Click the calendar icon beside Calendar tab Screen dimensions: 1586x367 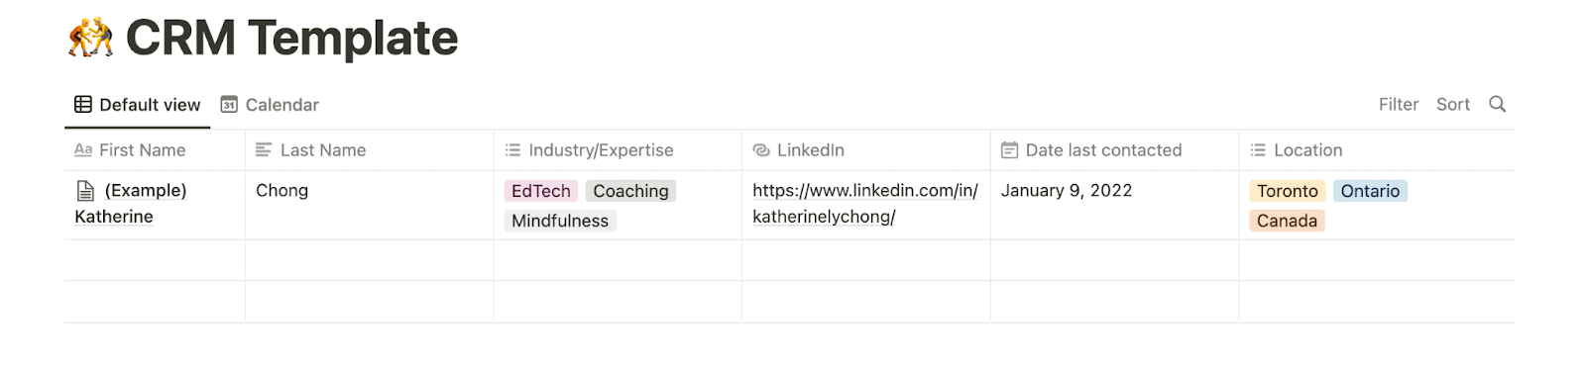(x=229, y=104)
